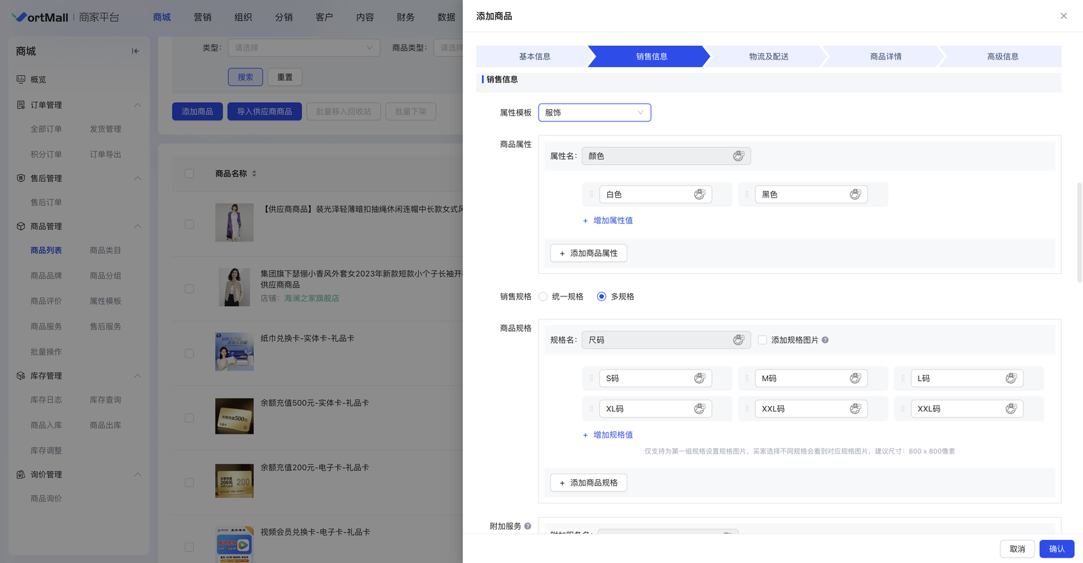Go to the 商品详情 step tab
The height and width of the screenshot is (563, 1083).
click(885, 57)
